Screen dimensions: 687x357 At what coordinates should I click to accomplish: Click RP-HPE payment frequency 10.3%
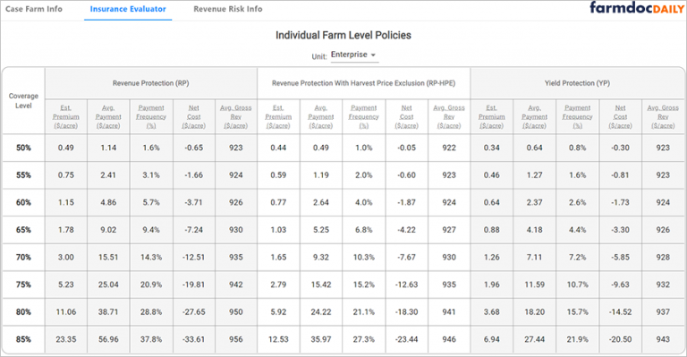tap(364, 258)
